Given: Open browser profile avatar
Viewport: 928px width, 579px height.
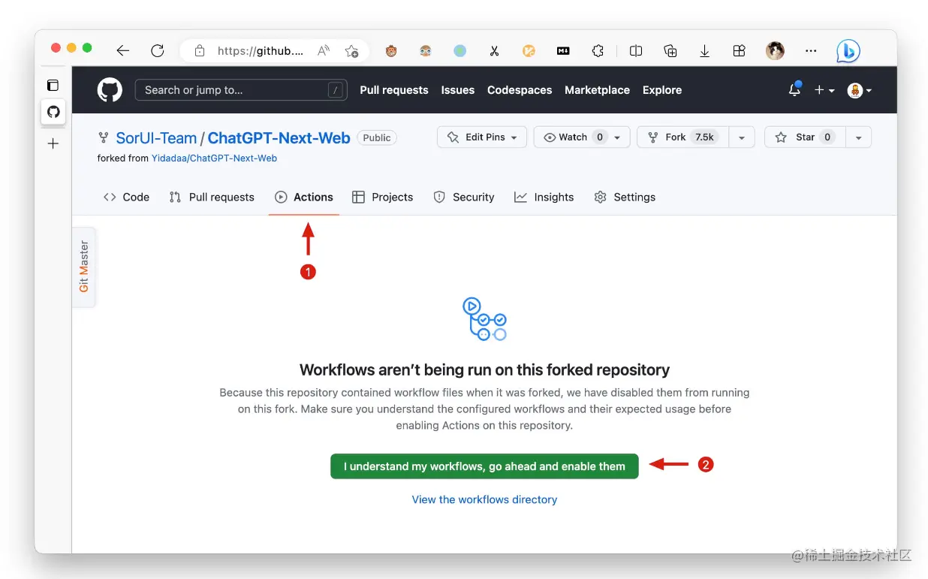Looking at the screenshot, I should pos(775,51).
